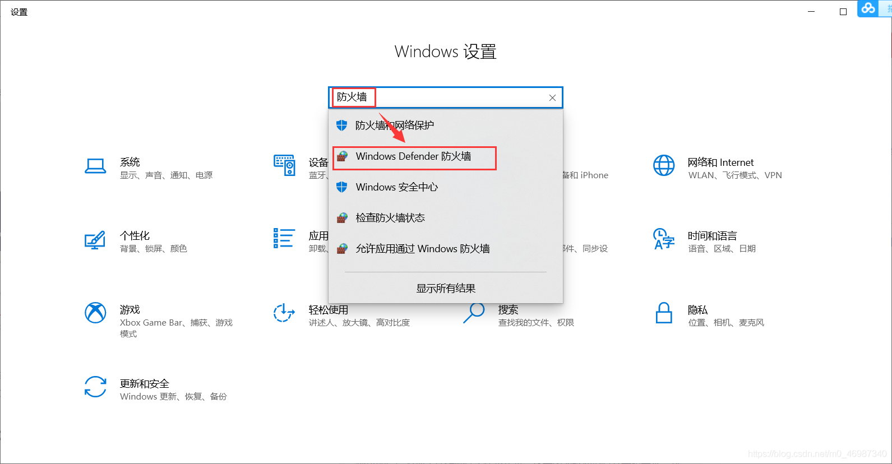Select 防火墙和网络保护 search result
The height and width of the screenshot is (464, 892).
[x=446, y=125]
